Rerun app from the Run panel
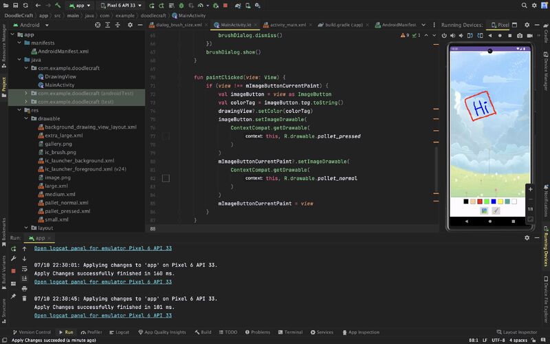 tap(13, 248)
